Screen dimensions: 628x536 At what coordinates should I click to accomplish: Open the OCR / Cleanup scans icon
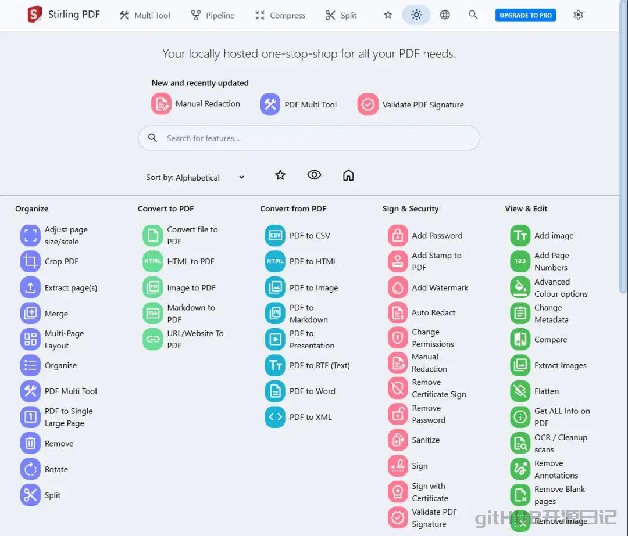[520, 443]
